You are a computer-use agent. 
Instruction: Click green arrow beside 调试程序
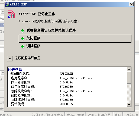(x=22, y=46)
